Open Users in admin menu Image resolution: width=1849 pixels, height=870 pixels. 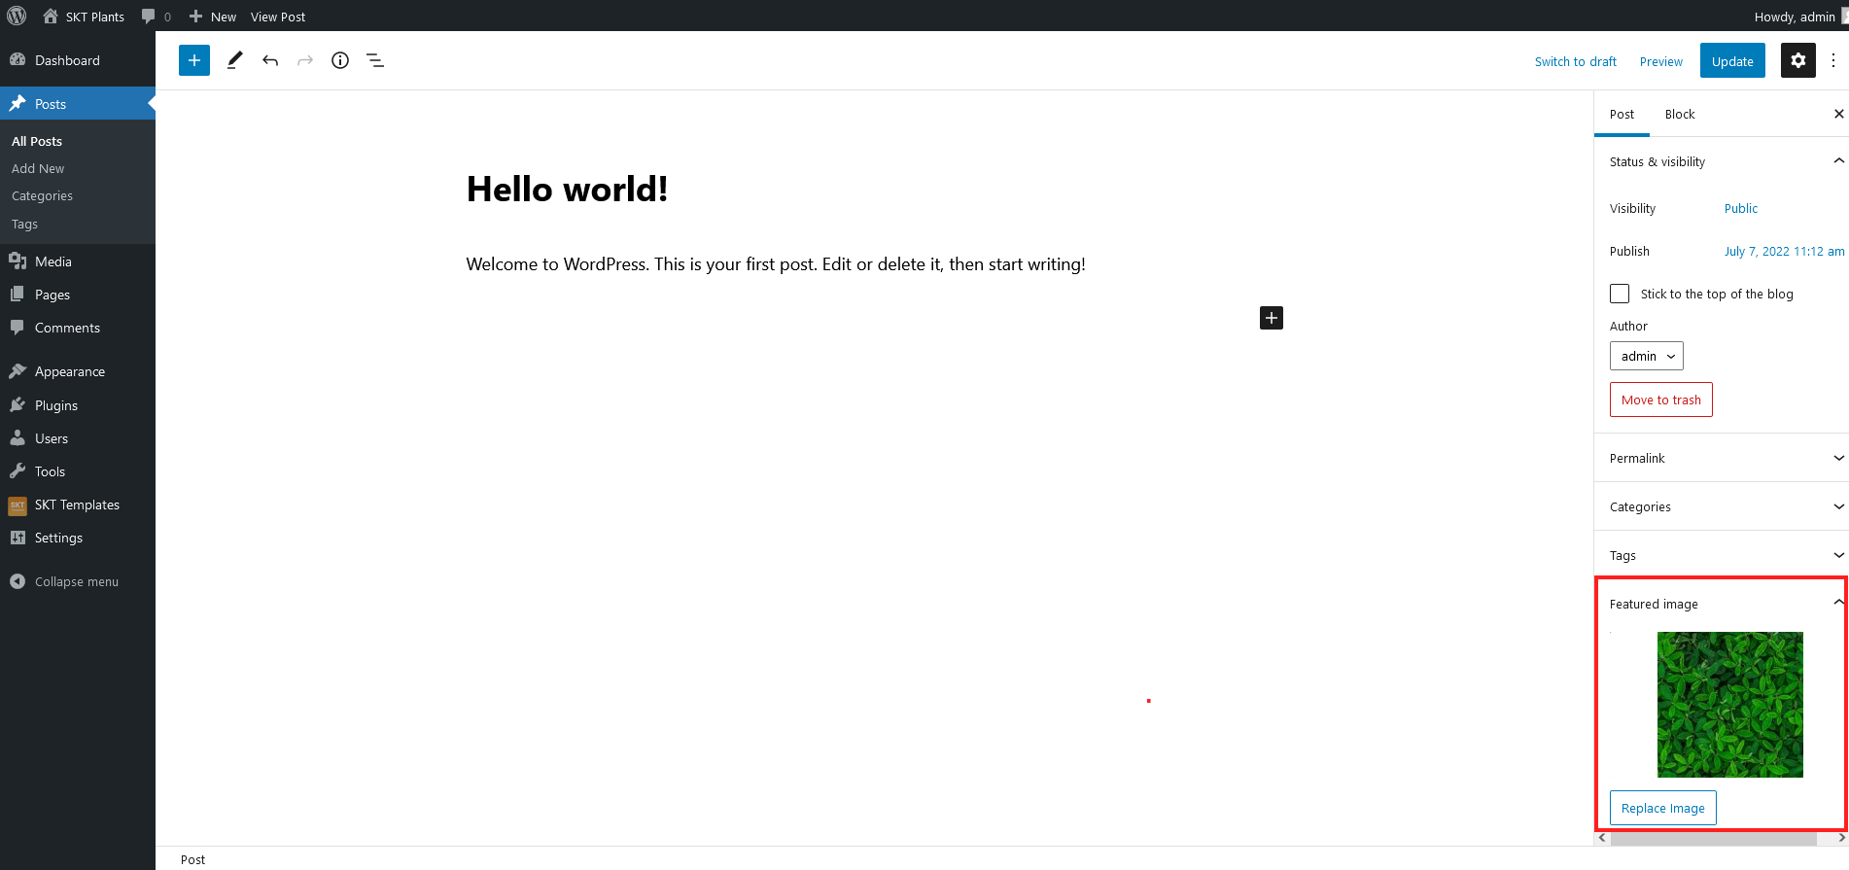point(78,438)
